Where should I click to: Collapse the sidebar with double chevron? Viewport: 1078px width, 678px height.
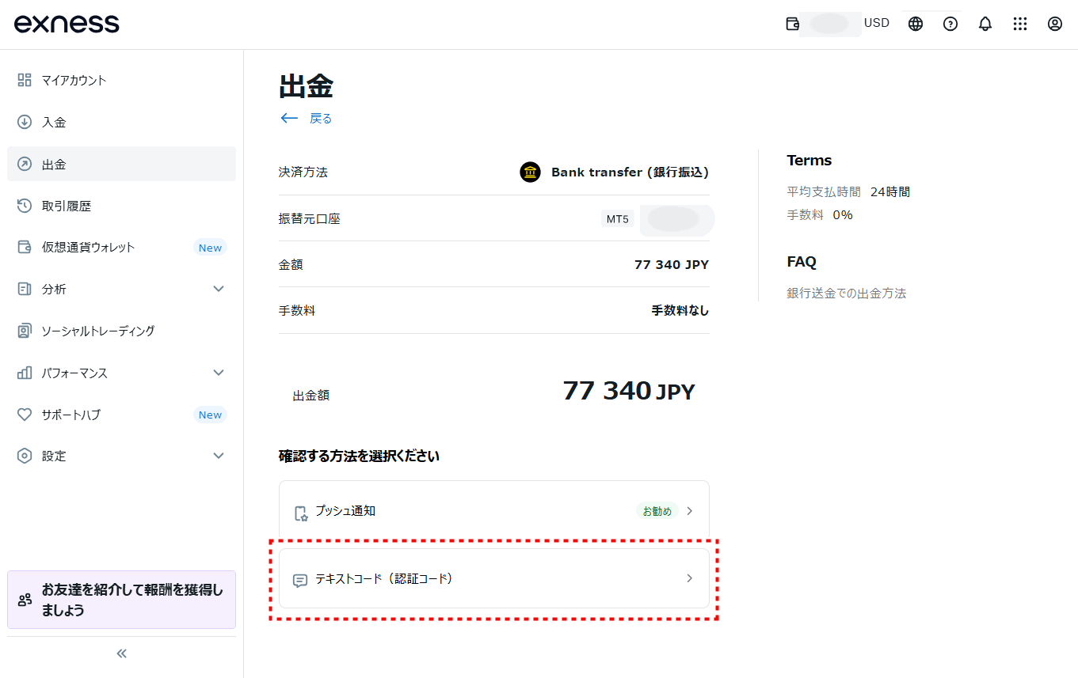(x=122, y=653)
